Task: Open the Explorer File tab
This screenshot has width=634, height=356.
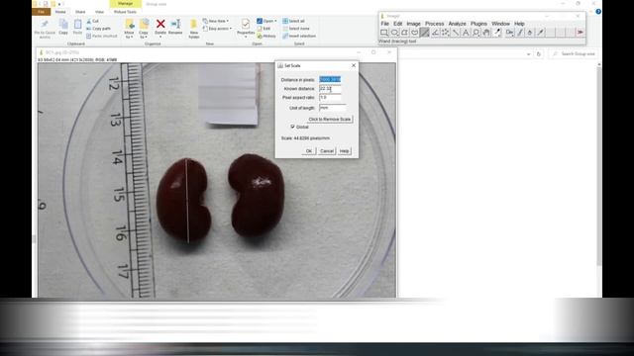Action: (x=42, y=12)
